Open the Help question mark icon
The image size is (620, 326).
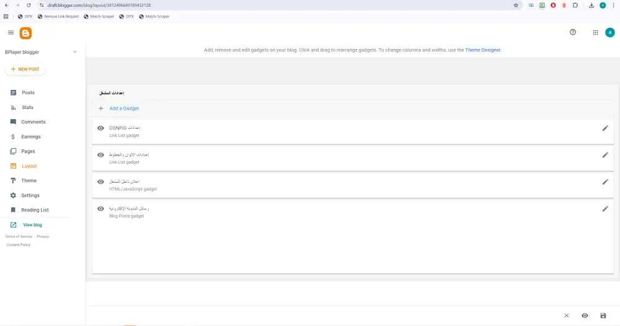point(572,32)
